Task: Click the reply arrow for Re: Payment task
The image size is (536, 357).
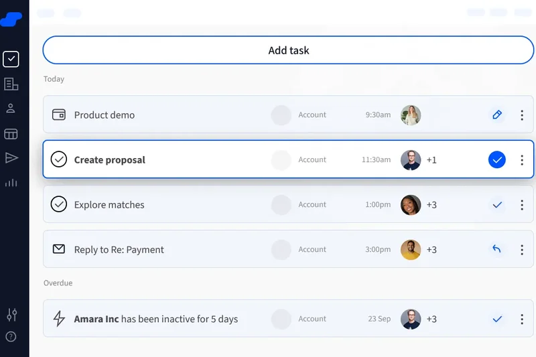Action: click(497, 249)
